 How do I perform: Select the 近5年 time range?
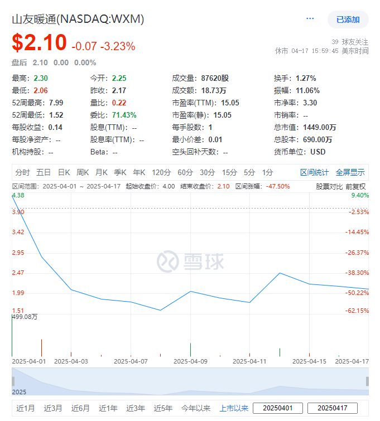(163, 408)
